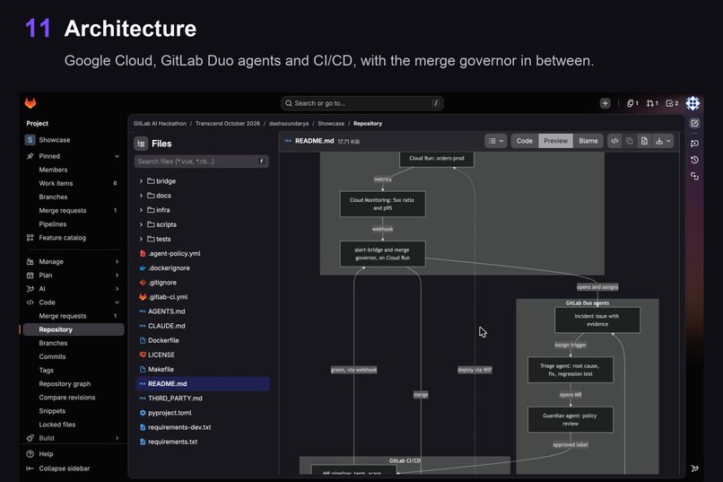Image resolution: width=723 pixels, height=482 pixels.
Task: Open Feature catalog in the sidebar
Action: 62,238
